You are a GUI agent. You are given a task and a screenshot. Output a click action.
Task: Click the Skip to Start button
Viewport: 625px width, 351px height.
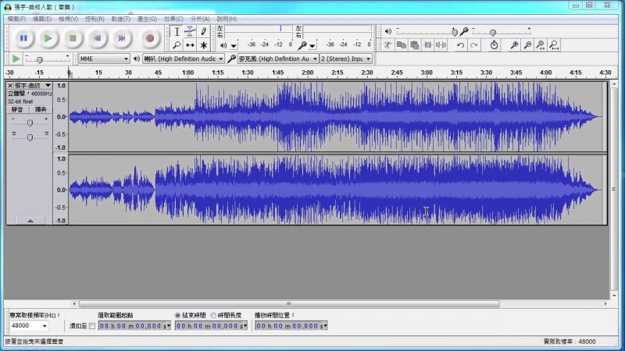click(97, 37)
